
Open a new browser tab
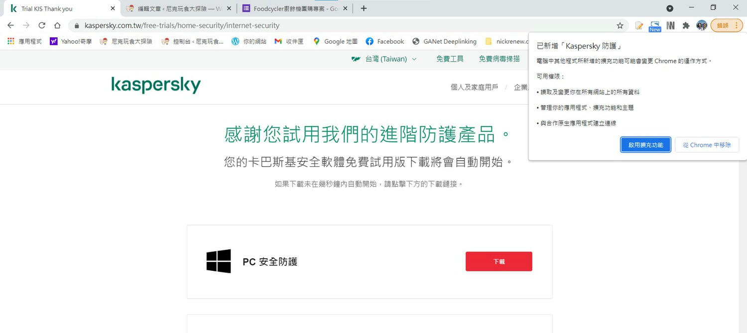(364, 8)
